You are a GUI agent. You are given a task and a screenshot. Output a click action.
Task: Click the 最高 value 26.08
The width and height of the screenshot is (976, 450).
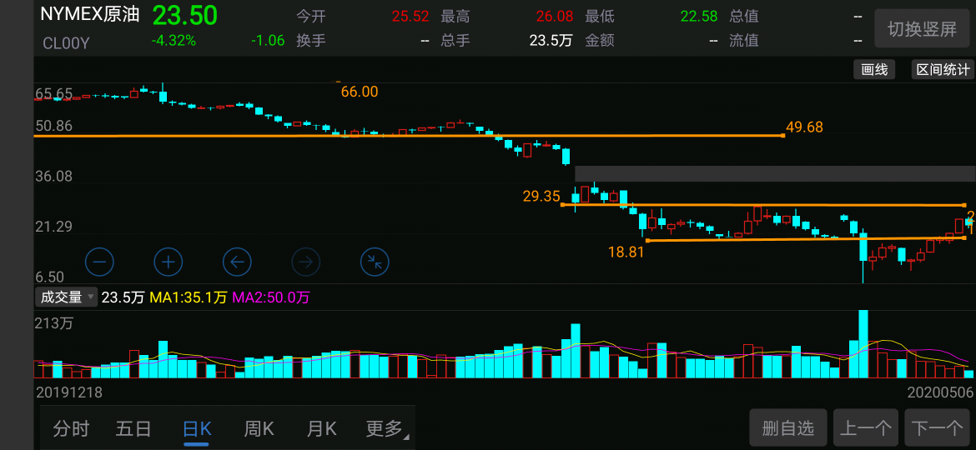tap(554, 16)
